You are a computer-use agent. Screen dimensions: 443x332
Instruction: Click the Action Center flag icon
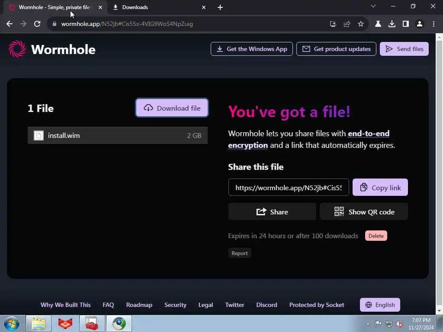pyautogui.click(x=378, y=324)
